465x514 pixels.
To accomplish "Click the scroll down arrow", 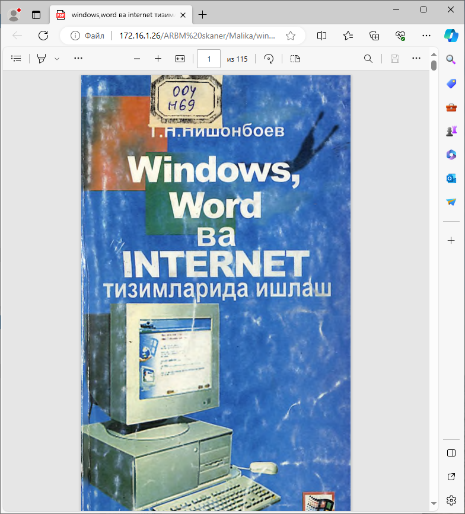I will [x=434, y=503].
